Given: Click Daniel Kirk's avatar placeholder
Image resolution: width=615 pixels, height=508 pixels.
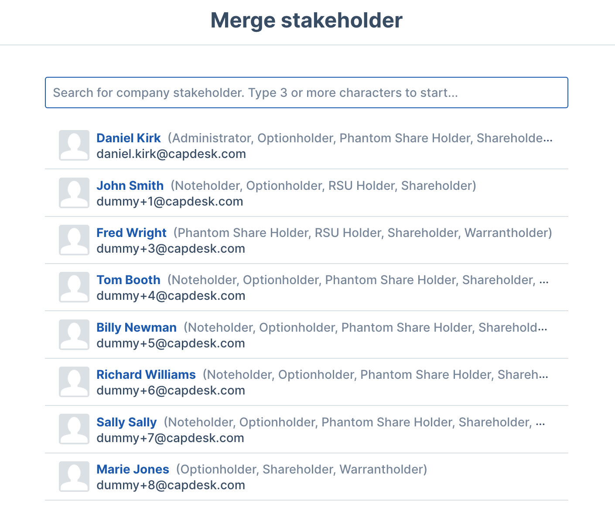Looking at the screenshot, I should pos(74,145).
